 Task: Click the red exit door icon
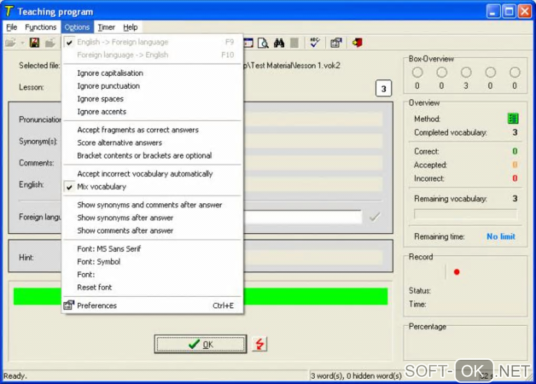point(357,43)
